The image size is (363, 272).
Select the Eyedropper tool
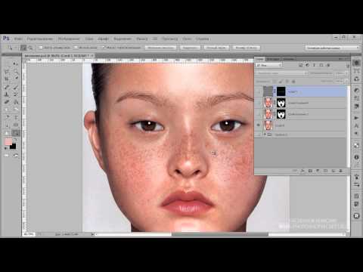coord(16,79)
